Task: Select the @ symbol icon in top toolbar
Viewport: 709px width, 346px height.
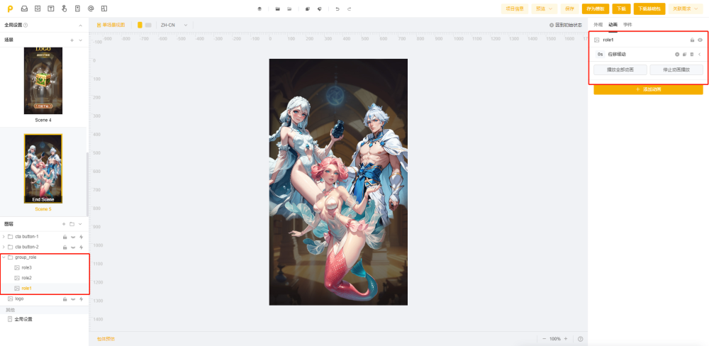Action: [91, 9]
